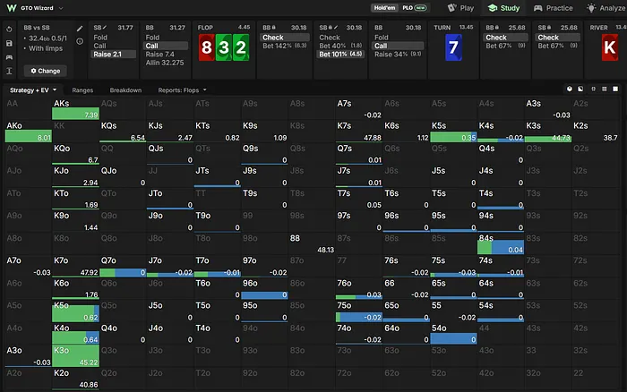Select the medium grid view icon
Image resolution: width=627 pixels, height=392 pixels.
click(605, 89)
